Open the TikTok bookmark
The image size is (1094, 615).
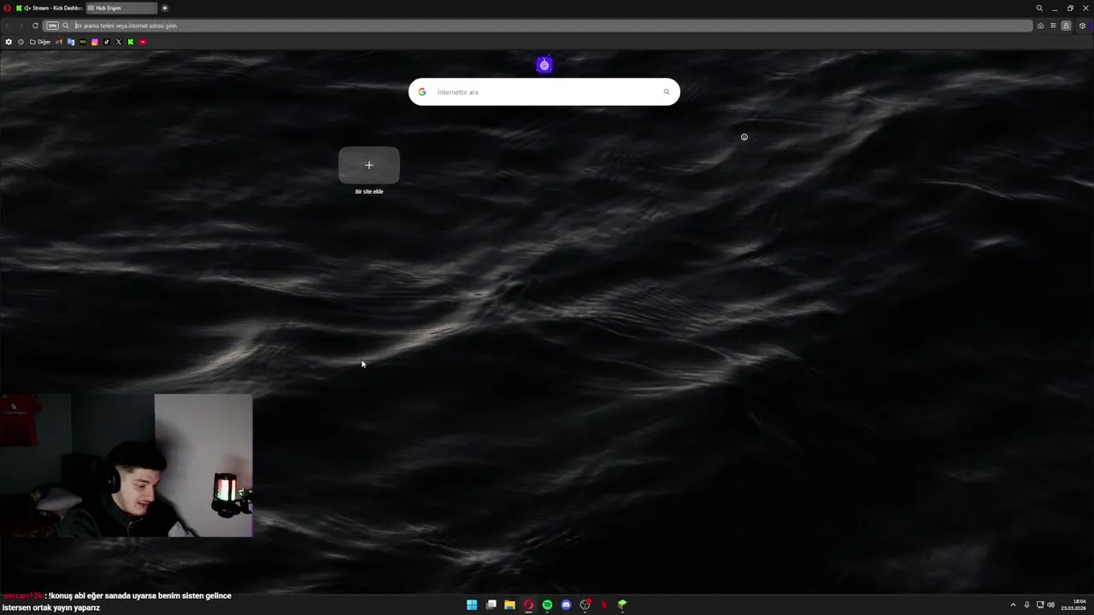pyautogui.click(x=107, y=42)
